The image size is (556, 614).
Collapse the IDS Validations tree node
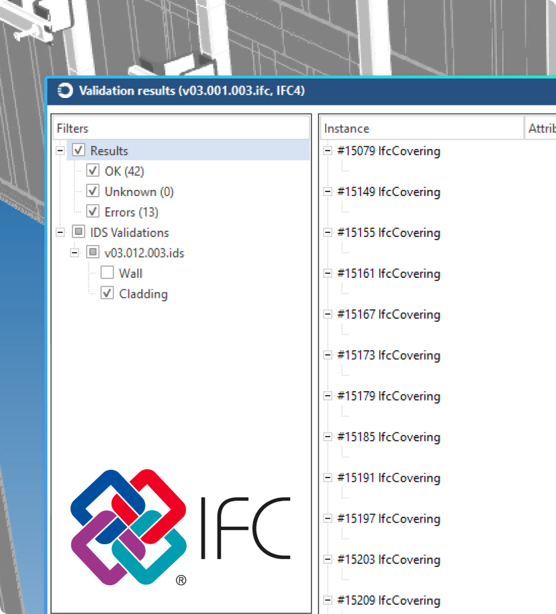click(60, 233)
